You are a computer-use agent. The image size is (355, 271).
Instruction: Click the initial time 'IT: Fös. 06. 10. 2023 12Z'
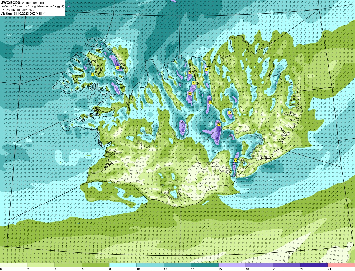click(x=17, y=10)
